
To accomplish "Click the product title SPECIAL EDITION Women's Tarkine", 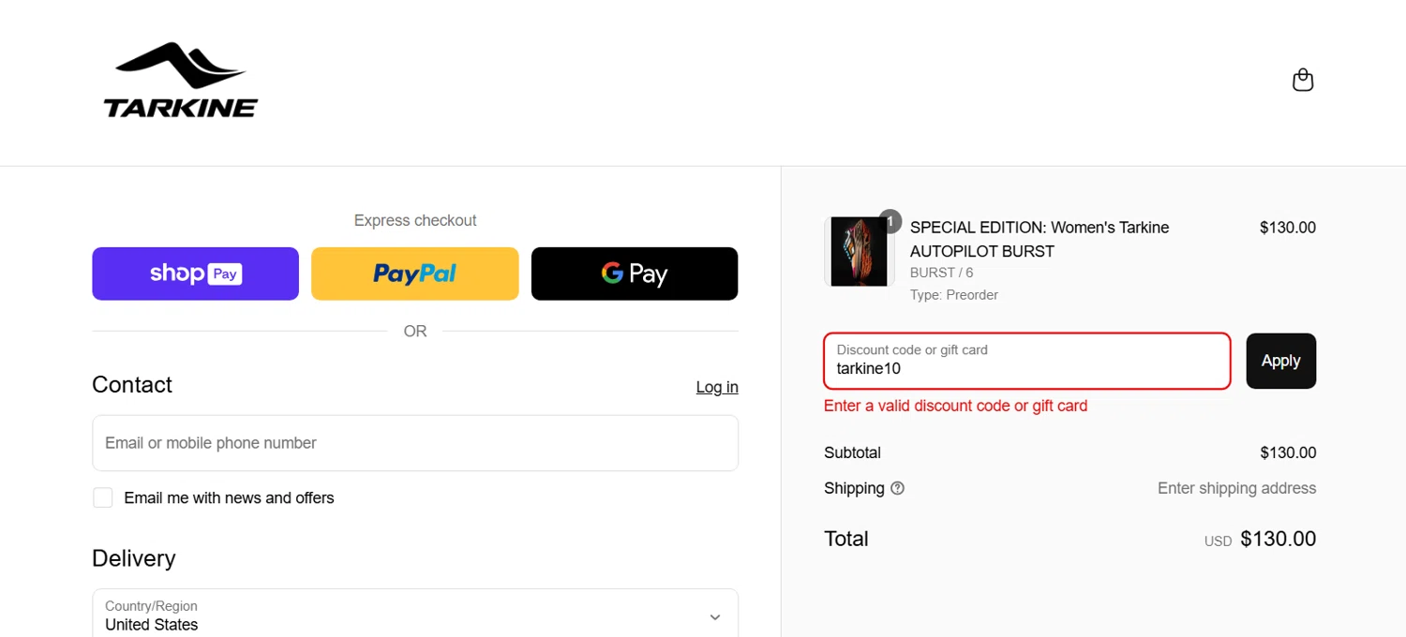I will coord(1040,239).
